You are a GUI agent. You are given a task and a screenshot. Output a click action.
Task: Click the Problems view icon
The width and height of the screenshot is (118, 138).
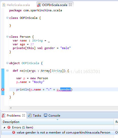tap(4, 115)
